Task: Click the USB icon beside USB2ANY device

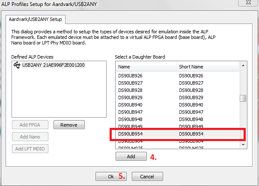Action: (x=17, y=65)
